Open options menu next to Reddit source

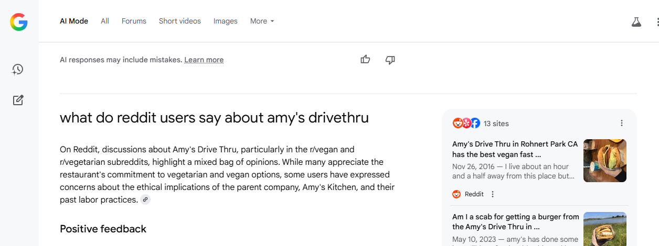pyautogui.click(x=492, y=194)
